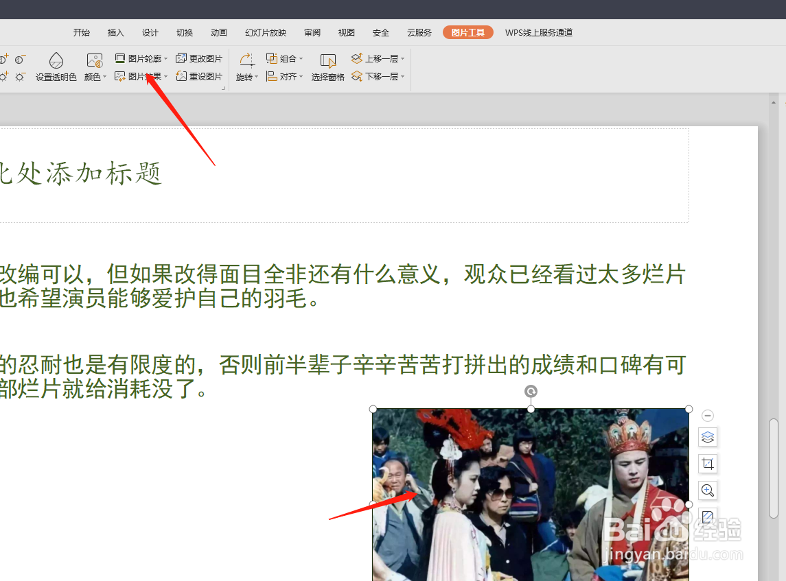Click the 图片效果 effects icon

(120, 76)
